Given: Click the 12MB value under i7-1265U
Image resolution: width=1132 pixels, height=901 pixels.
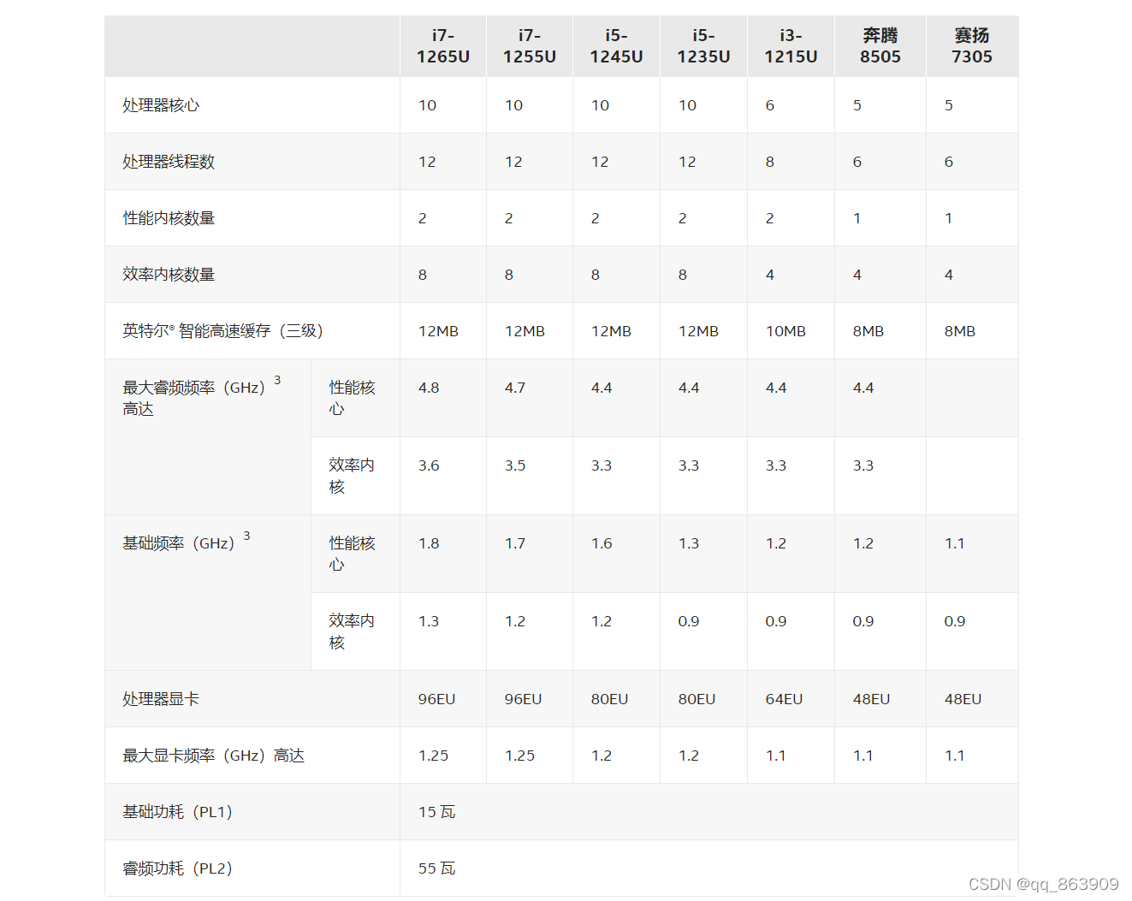Looking at the screenshot, I should pos(438,331).
